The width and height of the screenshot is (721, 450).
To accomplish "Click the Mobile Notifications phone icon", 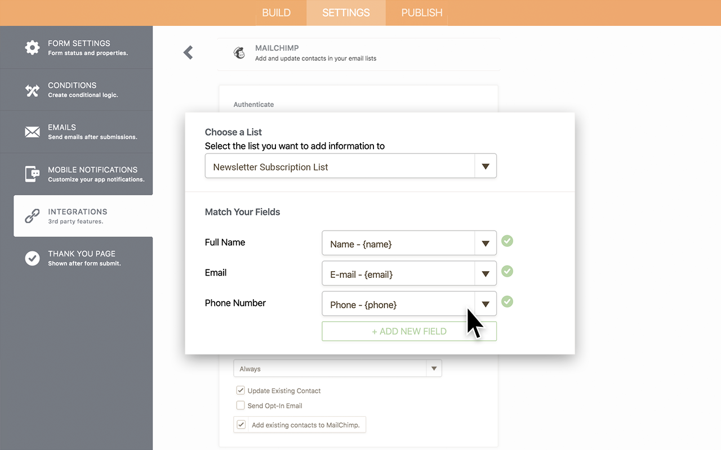I will coord(32,174).
